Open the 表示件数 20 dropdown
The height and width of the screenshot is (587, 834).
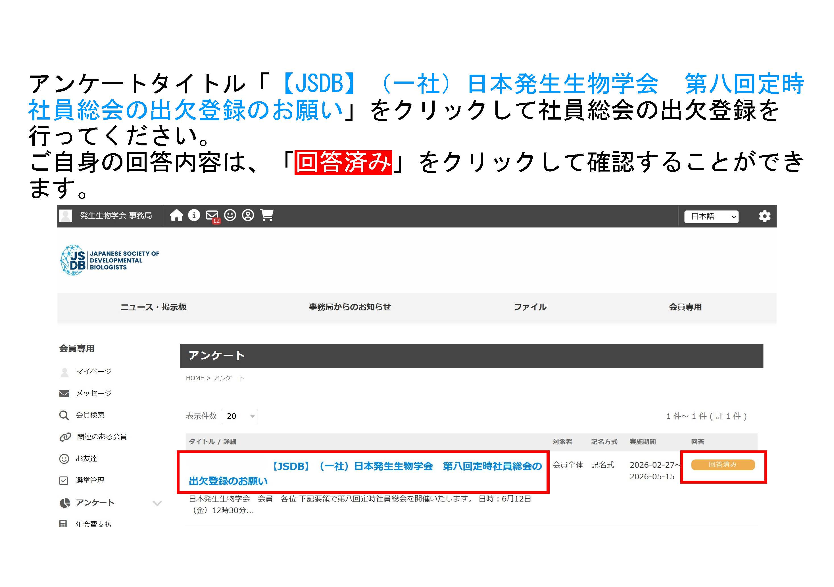pos(239,416)
